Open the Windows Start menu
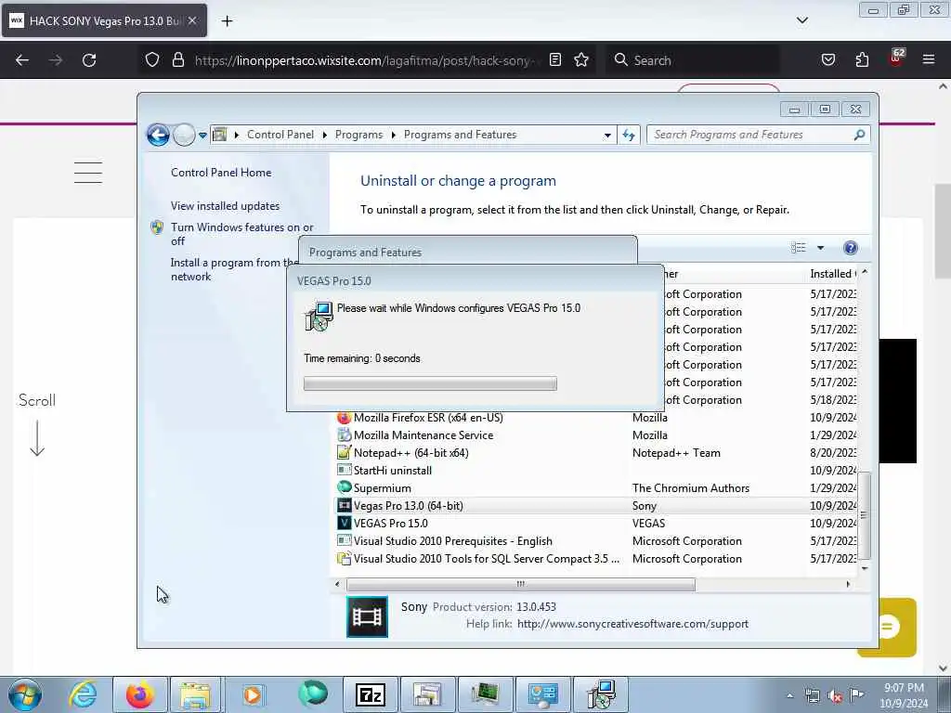 [25, 694]
